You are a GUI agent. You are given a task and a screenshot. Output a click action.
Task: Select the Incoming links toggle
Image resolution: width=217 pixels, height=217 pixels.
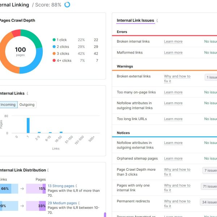click(x=8, y=105)
